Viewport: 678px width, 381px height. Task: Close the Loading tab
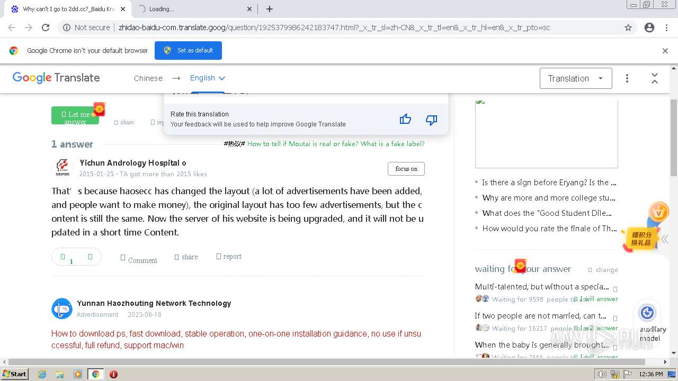click(x=250, y=9)
